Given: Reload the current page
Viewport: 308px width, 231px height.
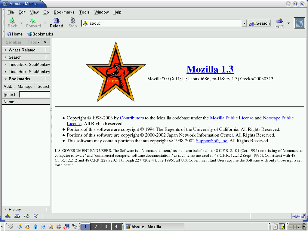Looking at the screenshot, I should (x=56, y=23).
